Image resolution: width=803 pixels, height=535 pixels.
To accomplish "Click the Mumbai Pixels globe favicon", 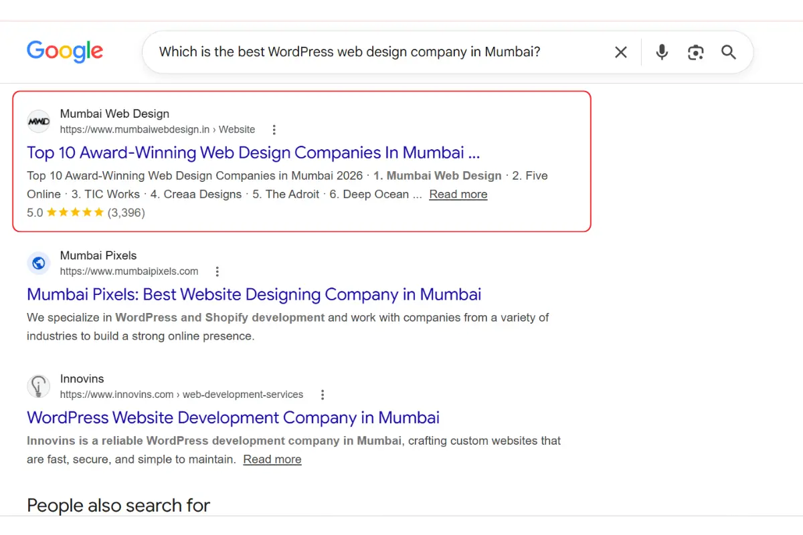I will 39,263.
